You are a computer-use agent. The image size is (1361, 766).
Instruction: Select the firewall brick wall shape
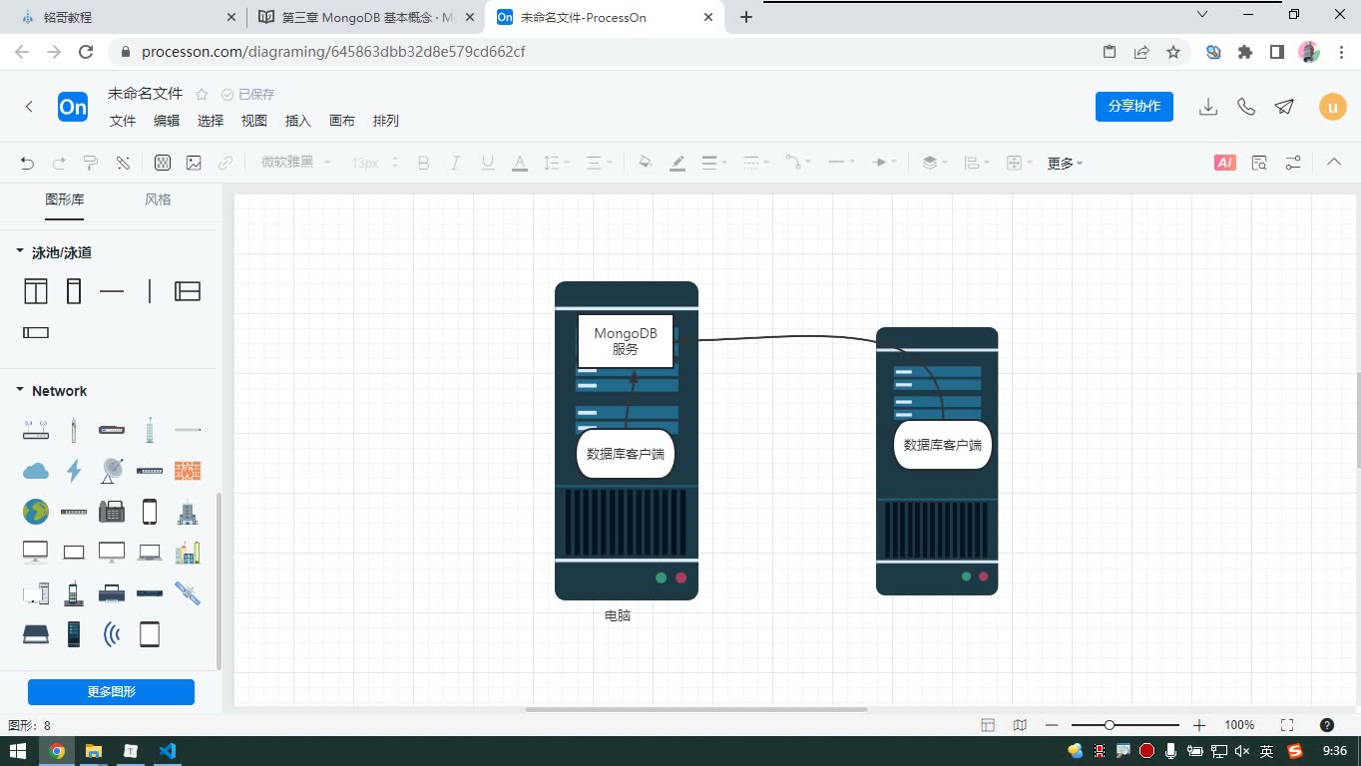point(188,471)
